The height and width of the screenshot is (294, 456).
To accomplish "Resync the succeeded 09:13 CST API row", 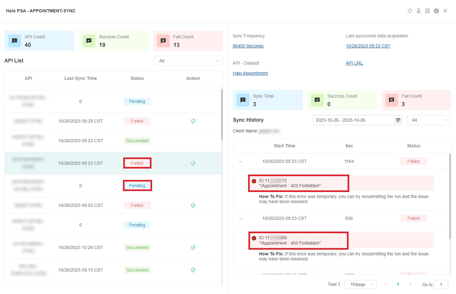I will 193,270.
